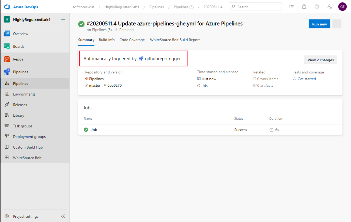The image size is (351, 222).
Task: Switch to the Summary tab
Action: click(86, 40)
